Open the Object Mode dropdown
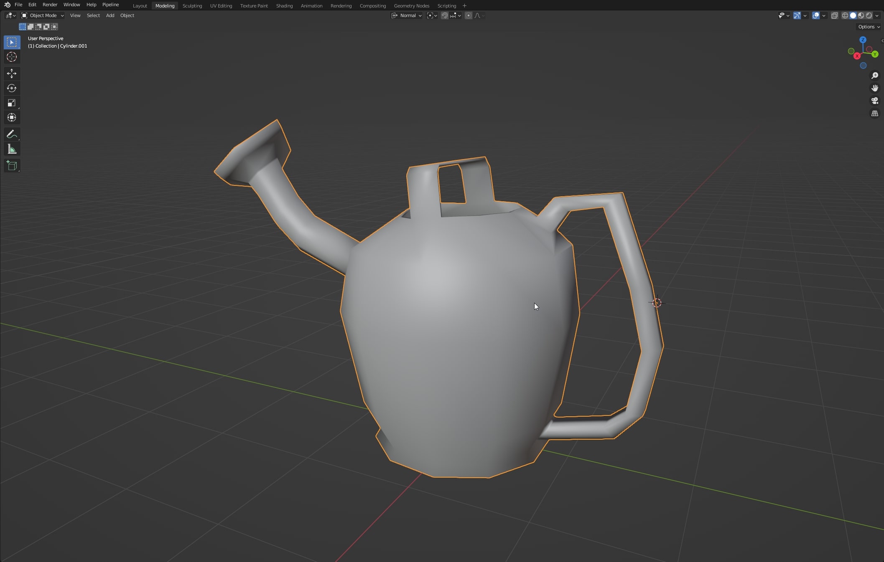The image size is (884, 562). [43, 15]
